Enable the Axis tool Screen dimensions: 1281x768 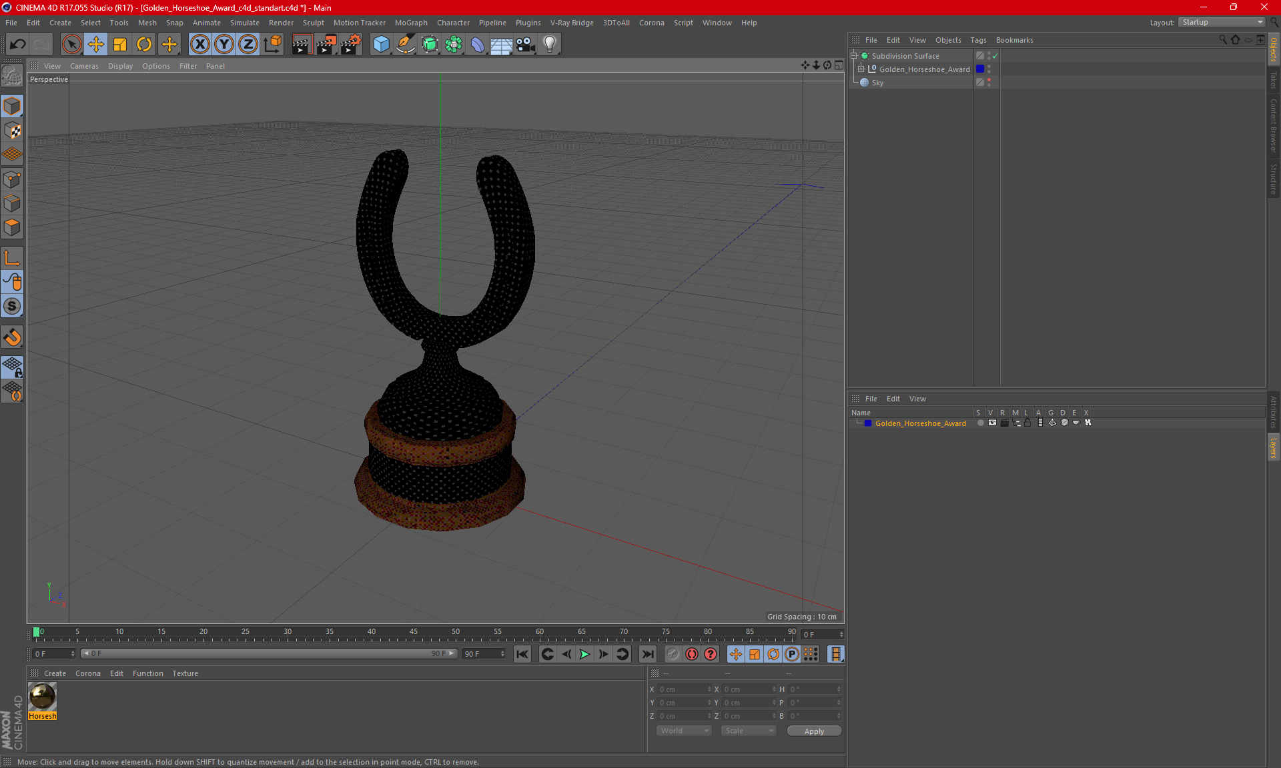coord(12,258)
